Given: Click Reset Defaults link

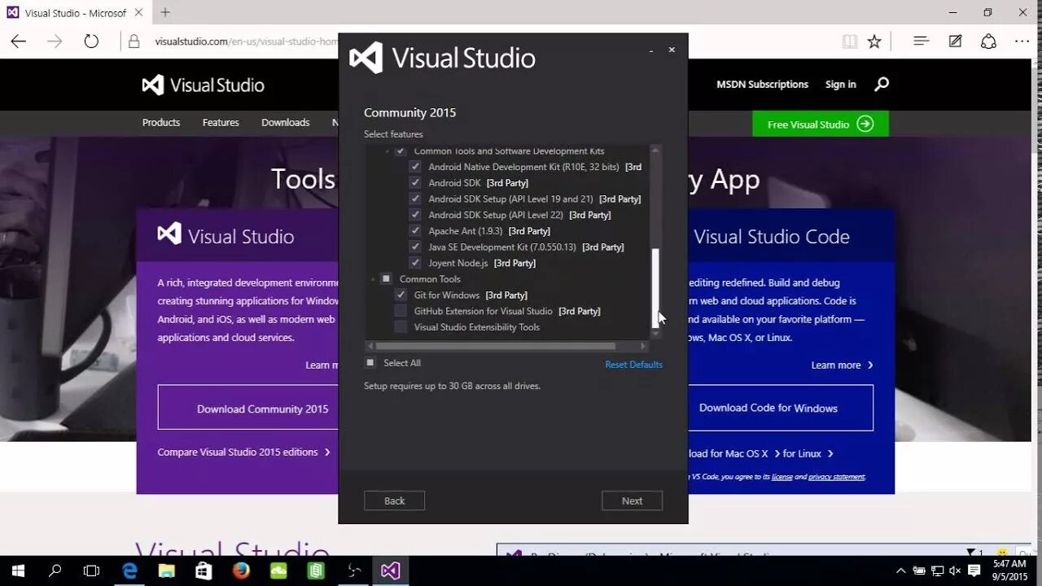Looking at the screenshot, I should coord(633,365).
